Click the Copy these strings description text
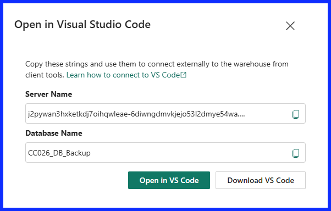 (157, 69)
